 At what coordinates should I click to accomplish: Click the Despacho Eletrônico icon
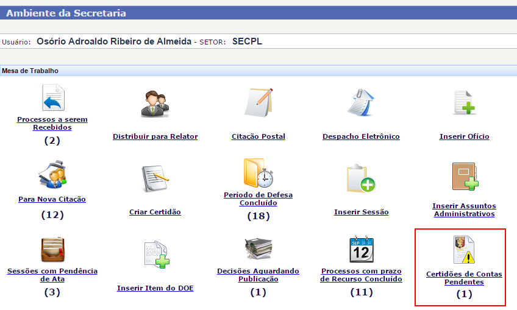click(x=361, y=102)
